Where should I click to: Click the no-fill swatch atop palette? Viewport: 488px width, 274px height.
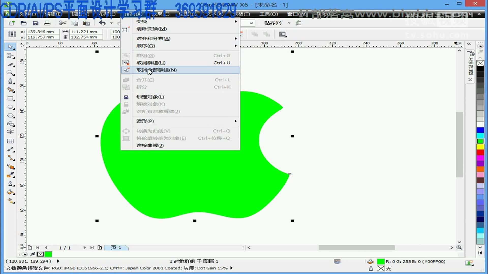coord(480,63)
